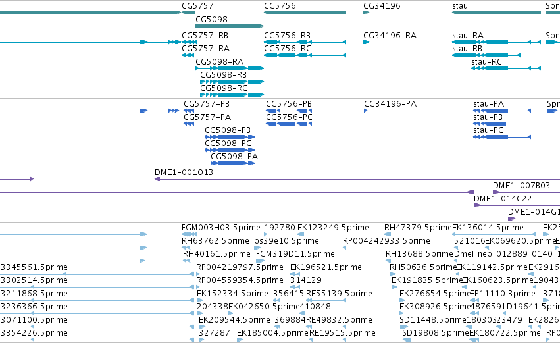This screenshot has height=343, width=560.
Task: Select EST RP004219797.5prime
Action: tap(240, 267)
